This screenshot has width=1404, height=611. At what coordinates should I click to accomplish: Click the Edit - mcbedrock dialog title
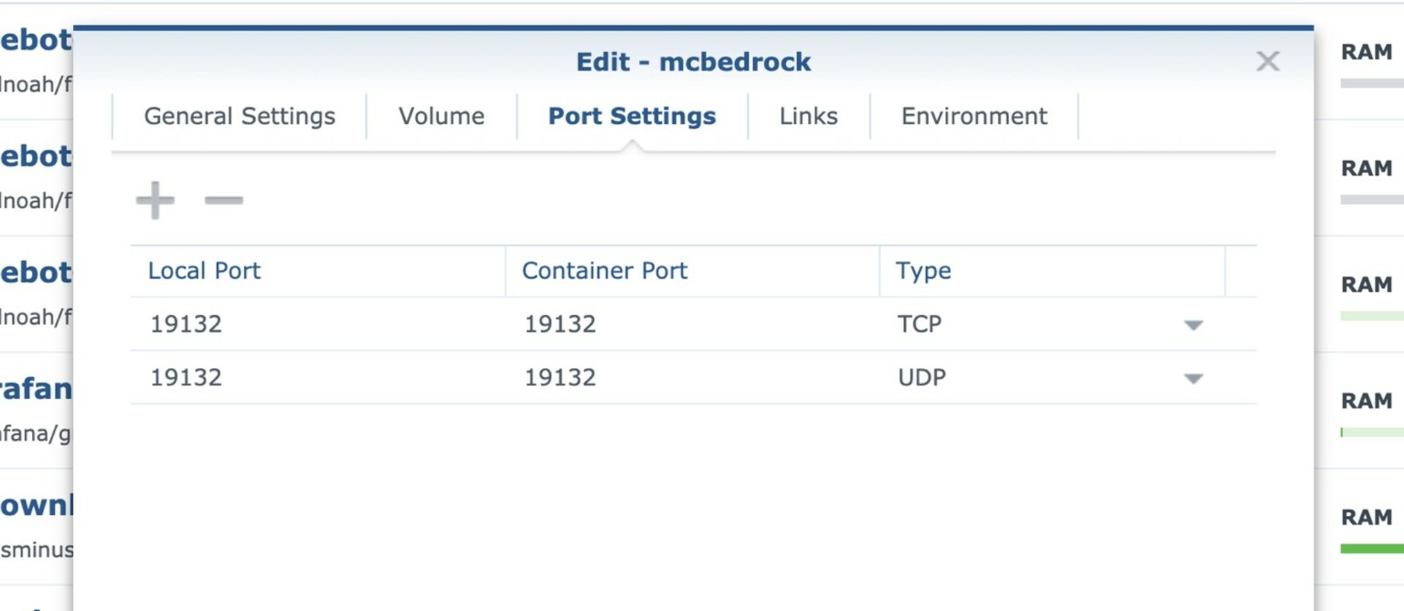pyautogui.click(x=694, y=61)
